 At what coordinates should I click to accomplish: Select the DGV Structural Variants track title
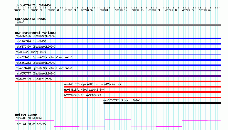coord(36,33)
